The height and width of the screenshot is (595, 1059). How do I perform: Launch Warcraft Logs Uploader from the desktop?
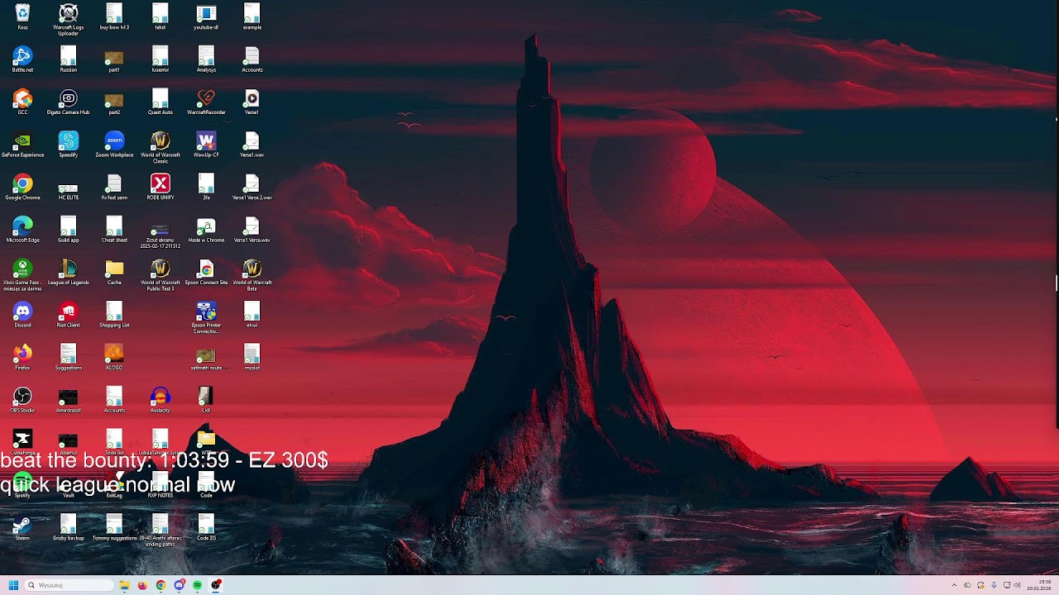coord(69,19)
